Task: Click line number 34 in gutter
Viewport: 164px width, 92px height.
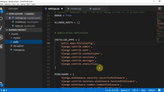Action: click(x=48, y=43)
